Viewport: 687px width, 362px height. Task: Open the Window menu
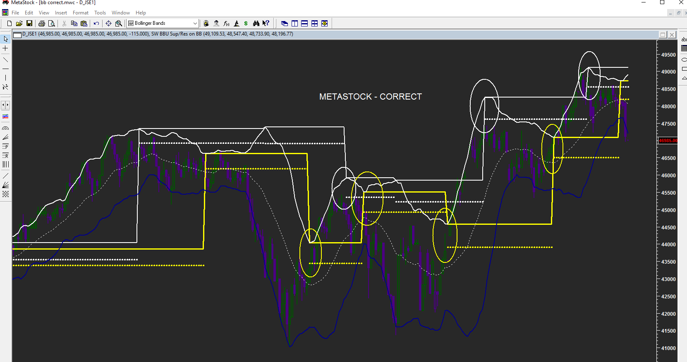coord(121,13)
